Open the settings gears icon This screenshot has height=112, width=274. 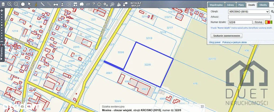[106, 4]
